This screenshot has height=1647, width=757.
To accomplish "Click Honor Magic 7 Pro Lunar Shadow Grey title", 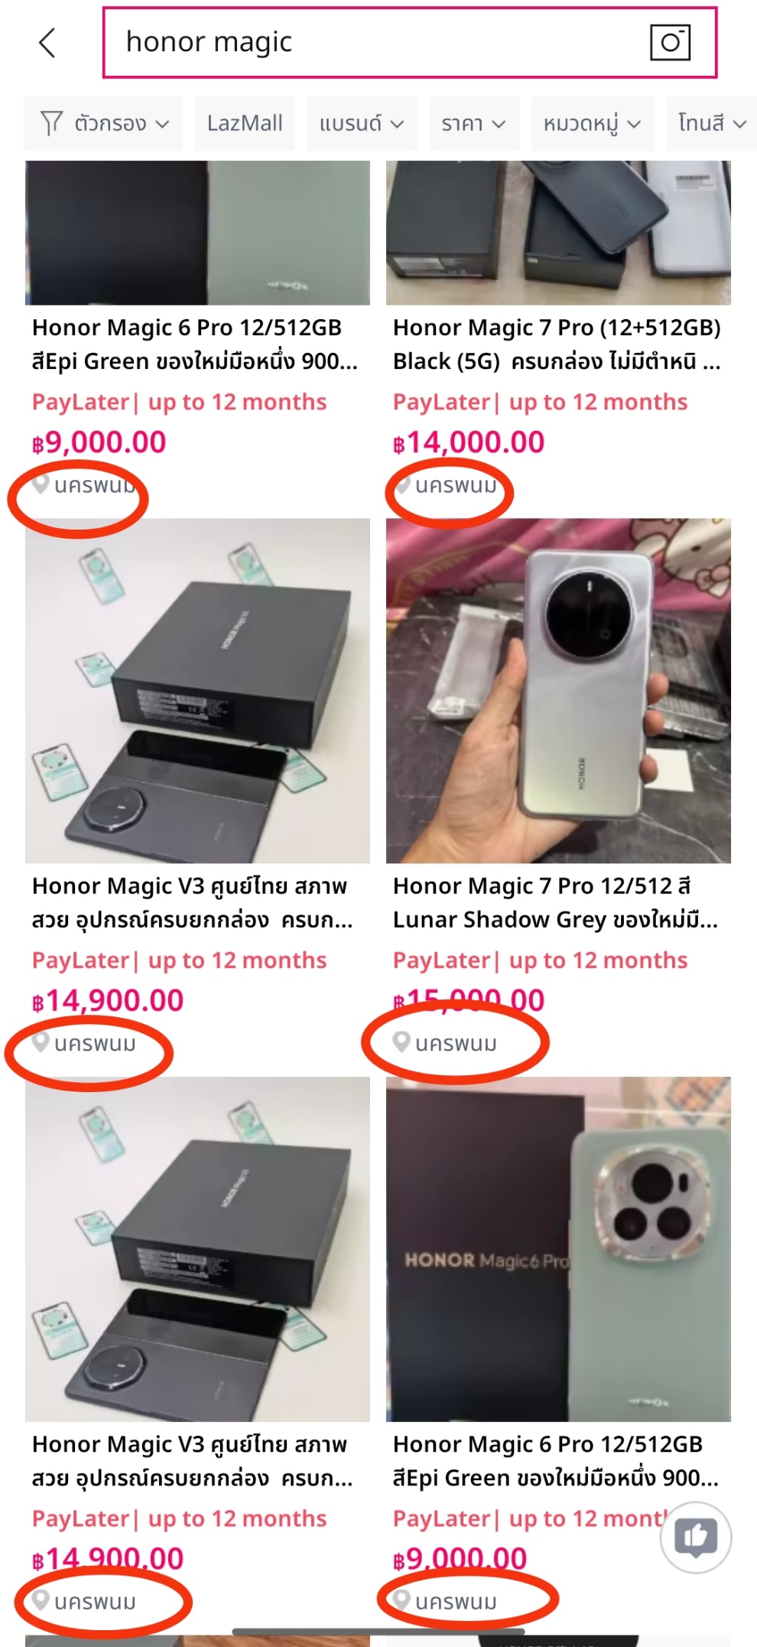I will tap(555, 902).
